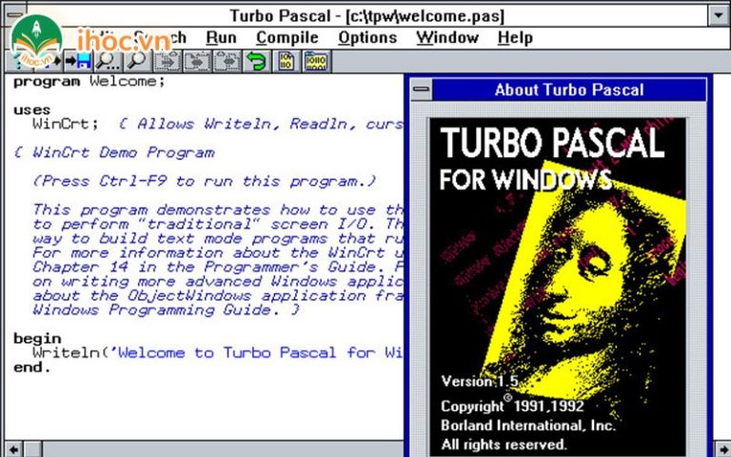The image size is (731, 457).
Task: Open the Compile menu
Action: coord(286,38)
